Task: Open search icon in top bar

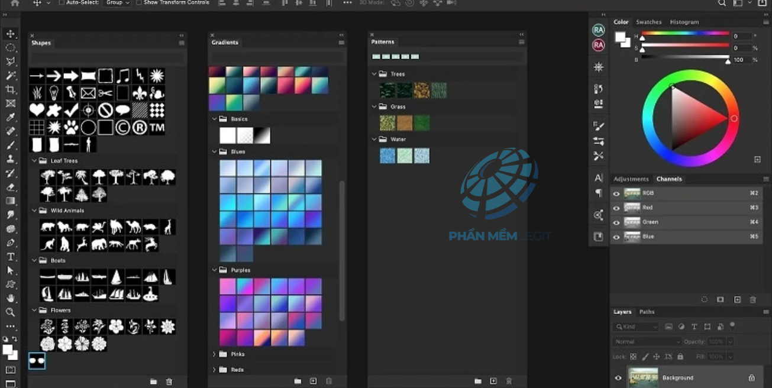Action: pos(722,3)
